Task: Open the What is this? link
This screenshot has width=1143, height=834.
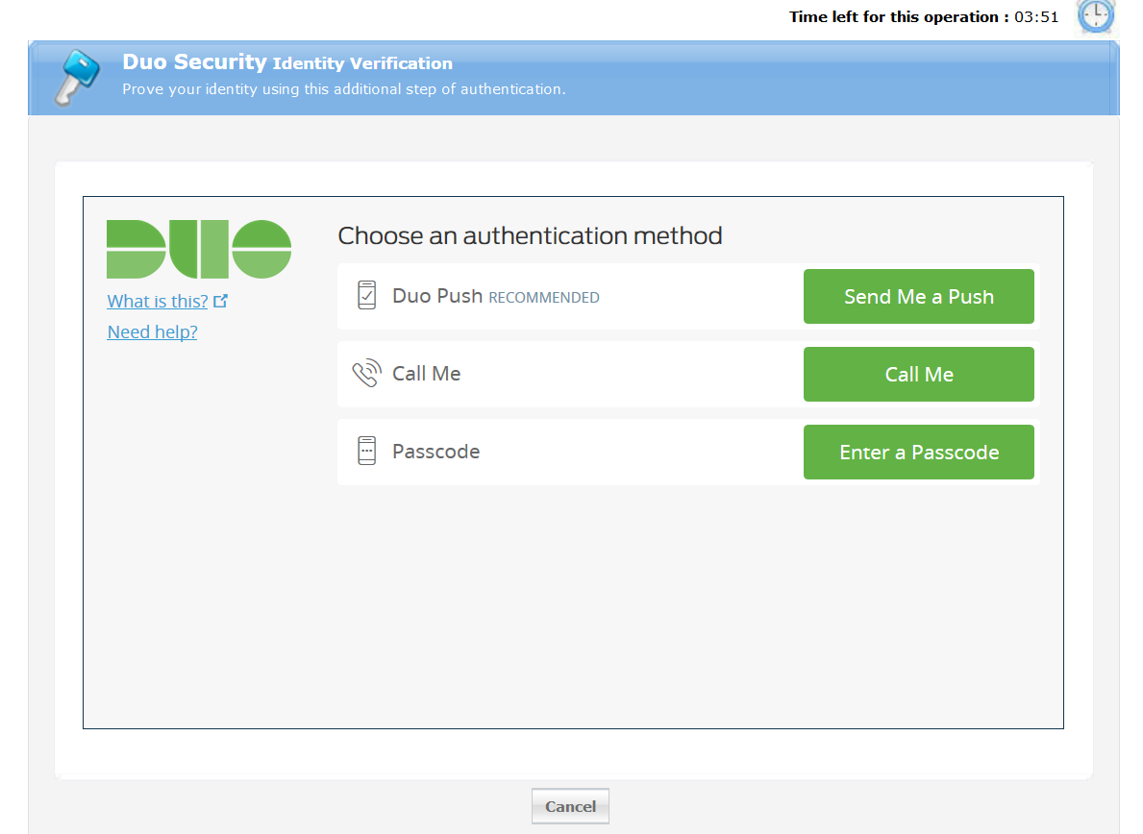Action: click(x=158, y=301)
